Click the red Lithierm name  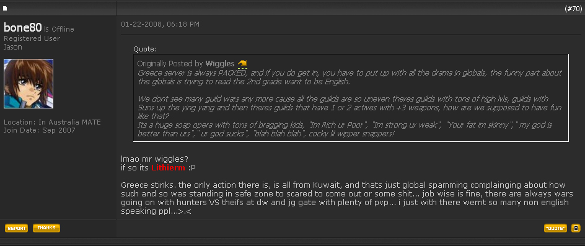pyautogui.click(x=169, y=168)
